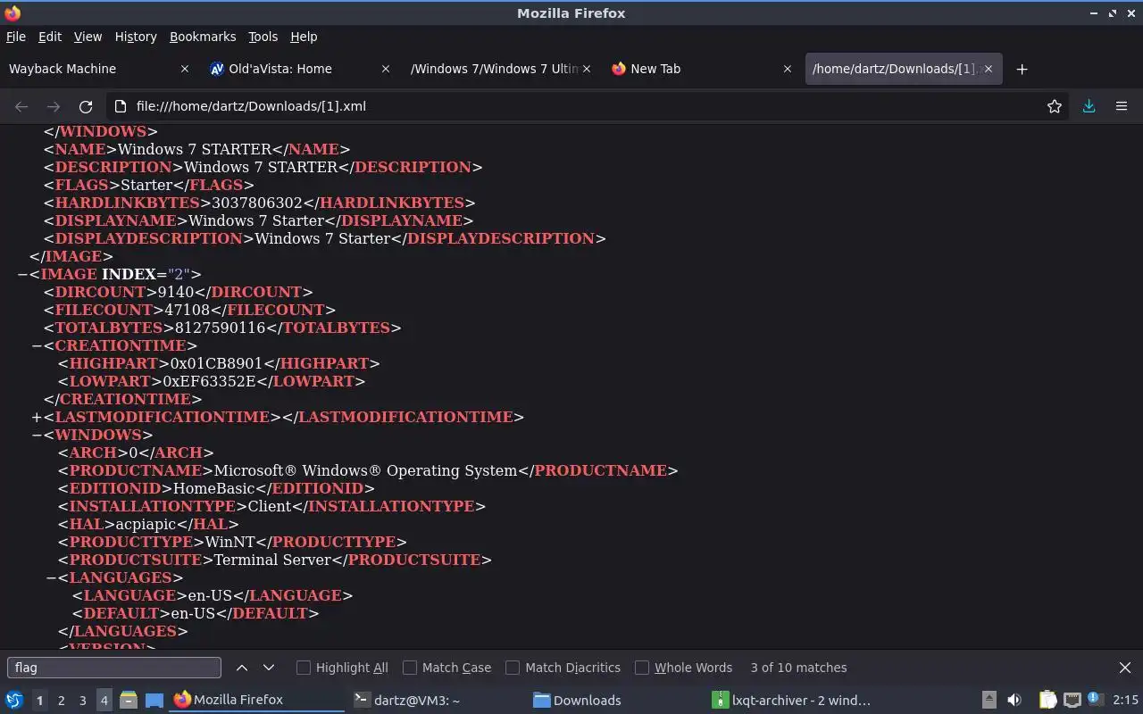Enable Match Case checkbox

point(410,668)
